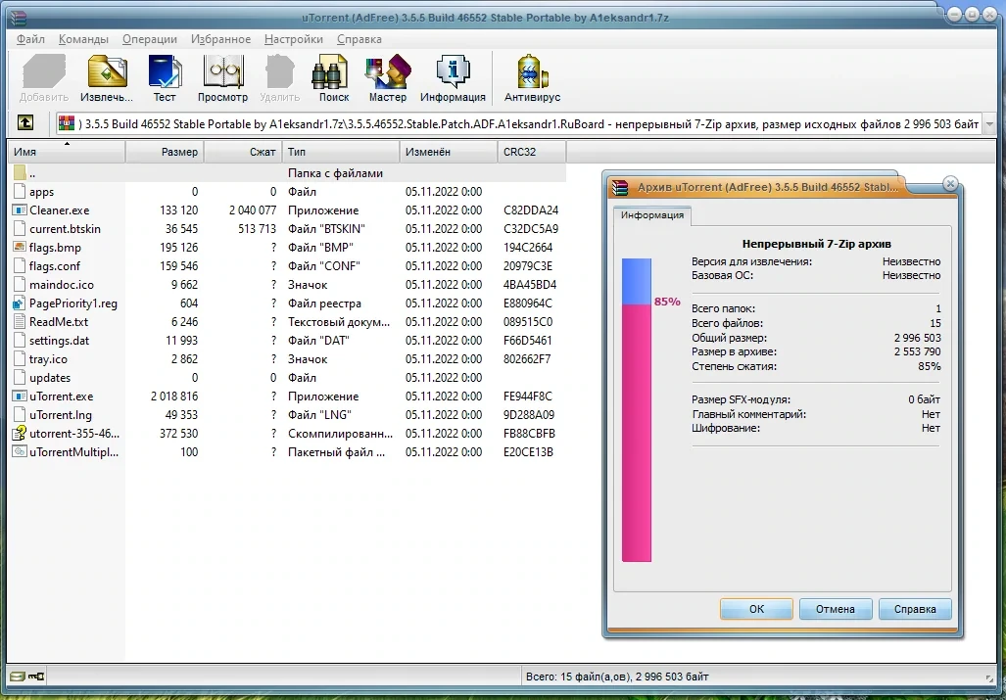Viewport: 1006px width, 700px height.
Task: Sort by Имя column header
Action: point(67,152)
